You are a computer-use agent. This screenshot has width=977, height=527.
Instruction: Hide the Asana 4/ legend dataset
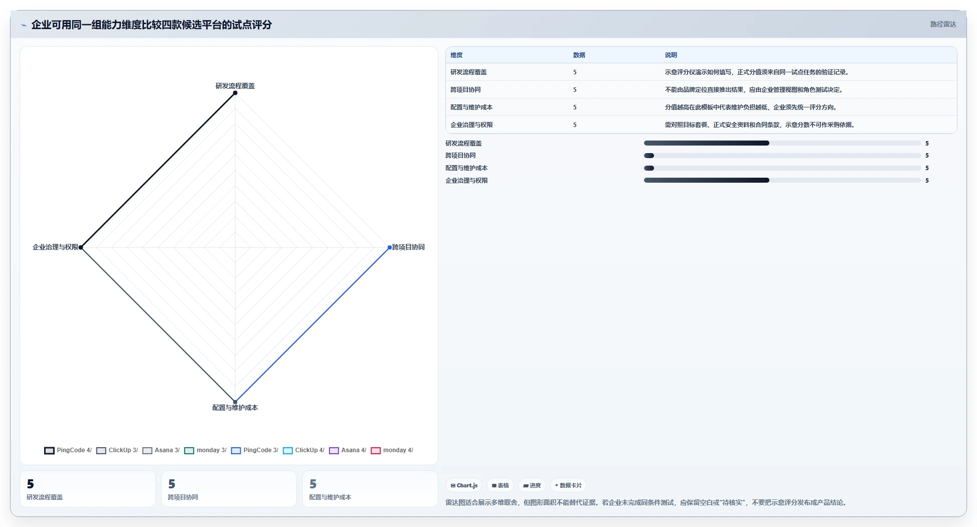[x=348, y=450]
